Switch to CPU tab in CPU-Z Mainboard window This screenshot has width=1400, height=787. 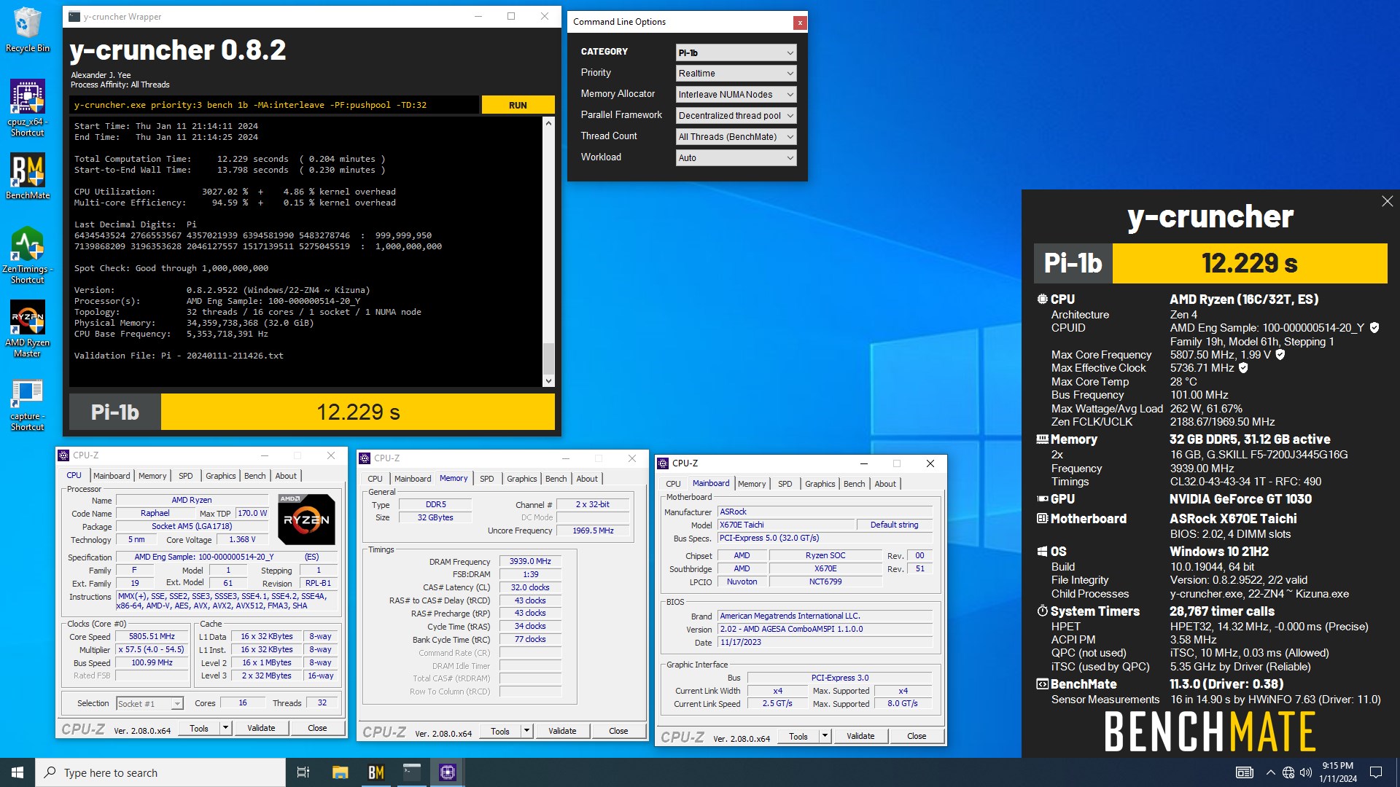pos(673,484)
